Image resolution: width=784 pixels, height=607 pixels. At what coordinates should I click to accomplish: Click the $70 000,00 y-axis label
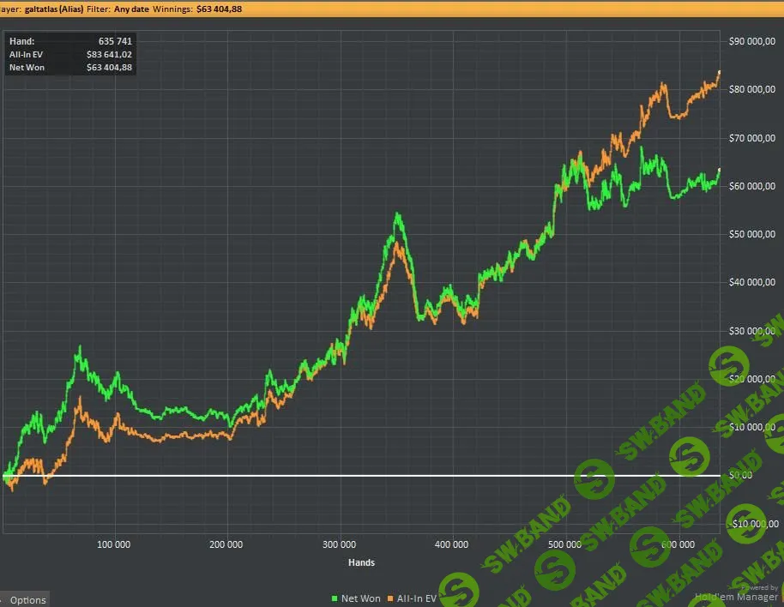tap(751, 138)
